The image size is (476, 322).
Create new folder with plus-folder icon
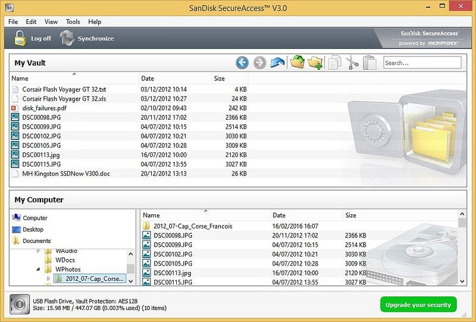[315, 63]
